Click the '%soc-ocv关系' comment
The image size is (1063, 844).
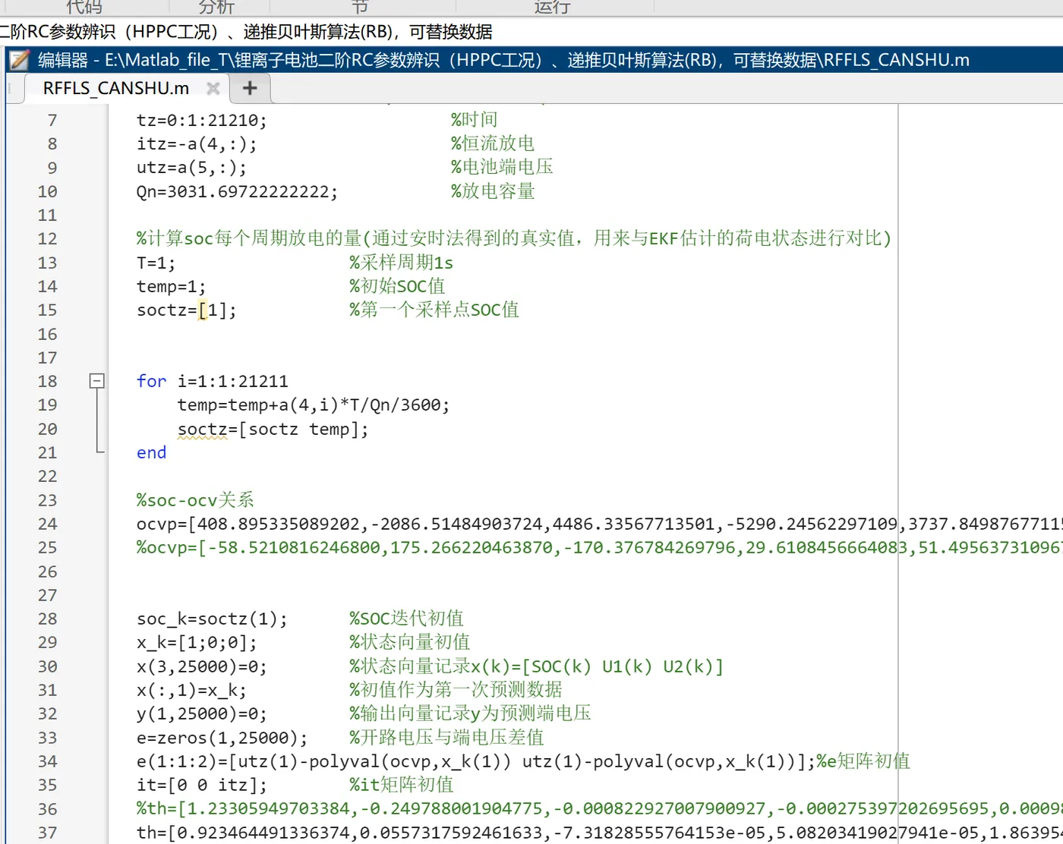point(195,500)
